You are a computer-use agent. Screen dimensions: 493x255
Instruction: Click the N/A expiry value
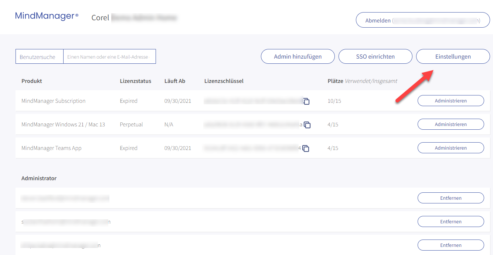click(169, 125)
